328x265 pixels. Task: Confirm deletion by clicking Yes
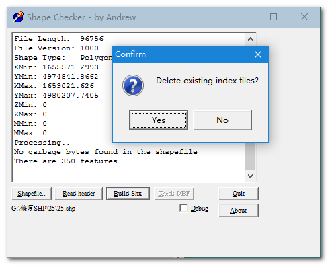click(159, 120)
